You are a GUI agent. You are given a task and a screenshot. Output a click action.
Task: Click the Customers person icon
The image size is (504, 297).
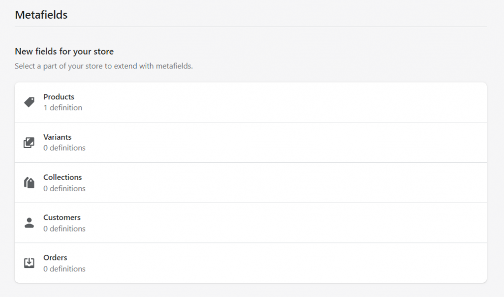click(29, 222)
